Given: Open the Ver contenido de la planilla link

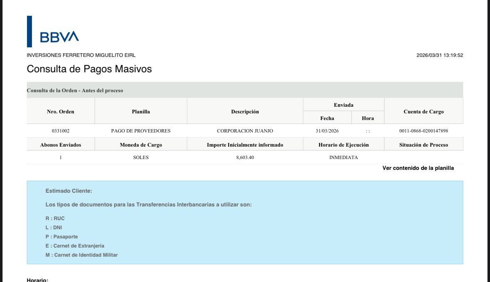Looking at the screenshot, I should tap(418, 168).
